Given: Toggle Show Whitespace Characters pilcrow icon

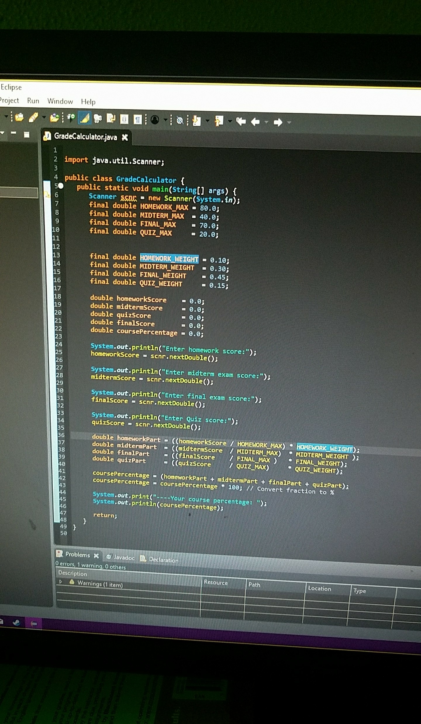Looking at the screenshot, I should tap(137, 119).
